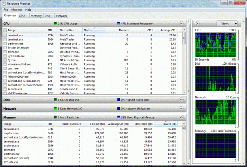Tick the System Interrupts checkbox
This screenshot has height=167, width=247.
(5, 48)
